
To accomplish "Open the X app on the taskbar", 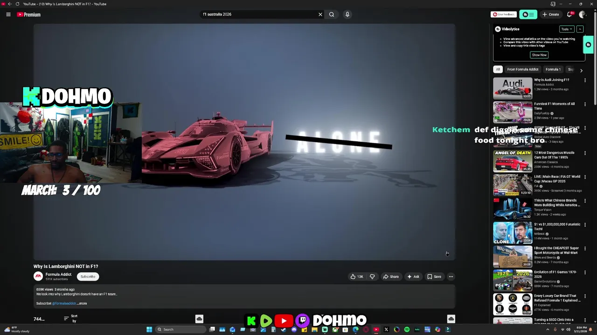I will point(386,329).
